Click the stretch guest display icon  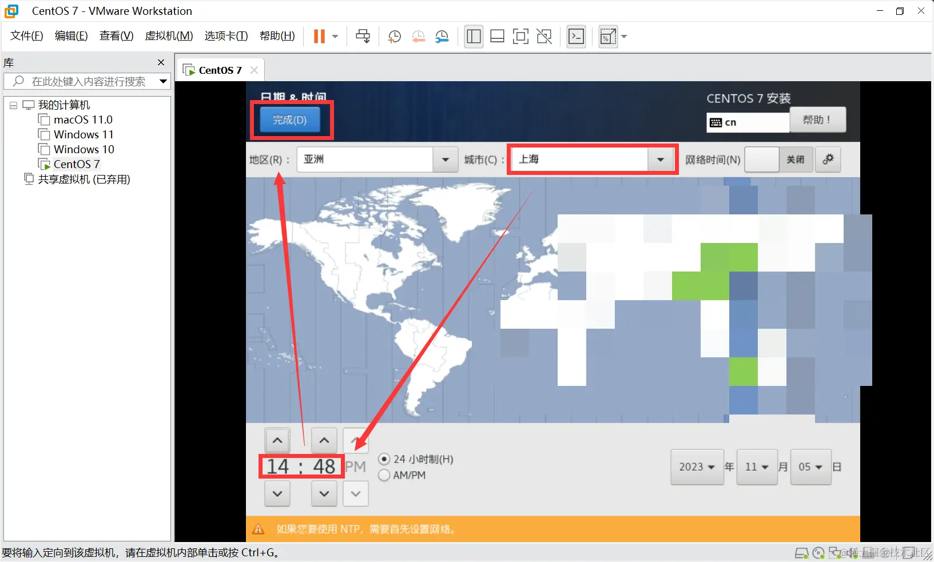[607, 37]
